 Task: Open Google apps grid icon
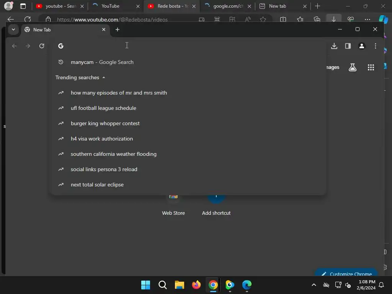(x=371, y=67)
